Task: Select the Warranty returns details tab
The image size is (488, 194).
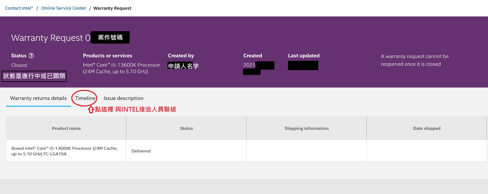Action: coord(38,98)
